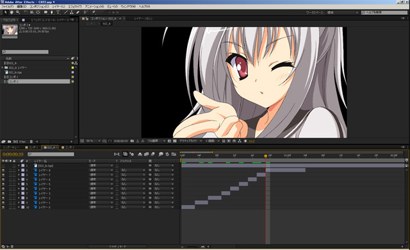Open composition mini-flowchart in timeline

point(117,154)
